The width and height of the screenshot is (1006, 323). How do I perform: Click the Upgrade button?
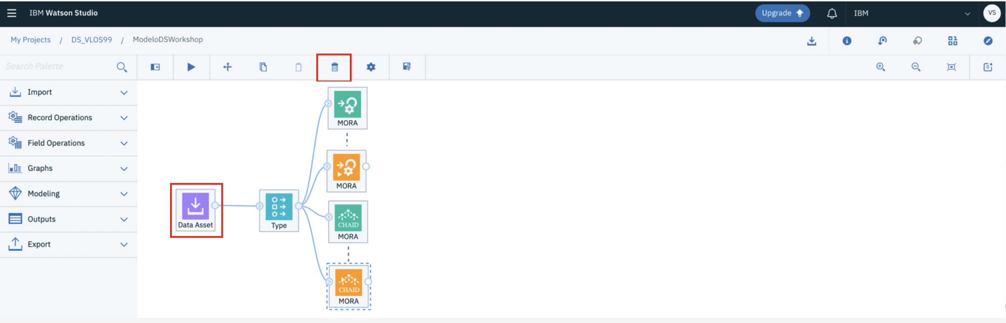pyautogui.click(x=782, y=13)
